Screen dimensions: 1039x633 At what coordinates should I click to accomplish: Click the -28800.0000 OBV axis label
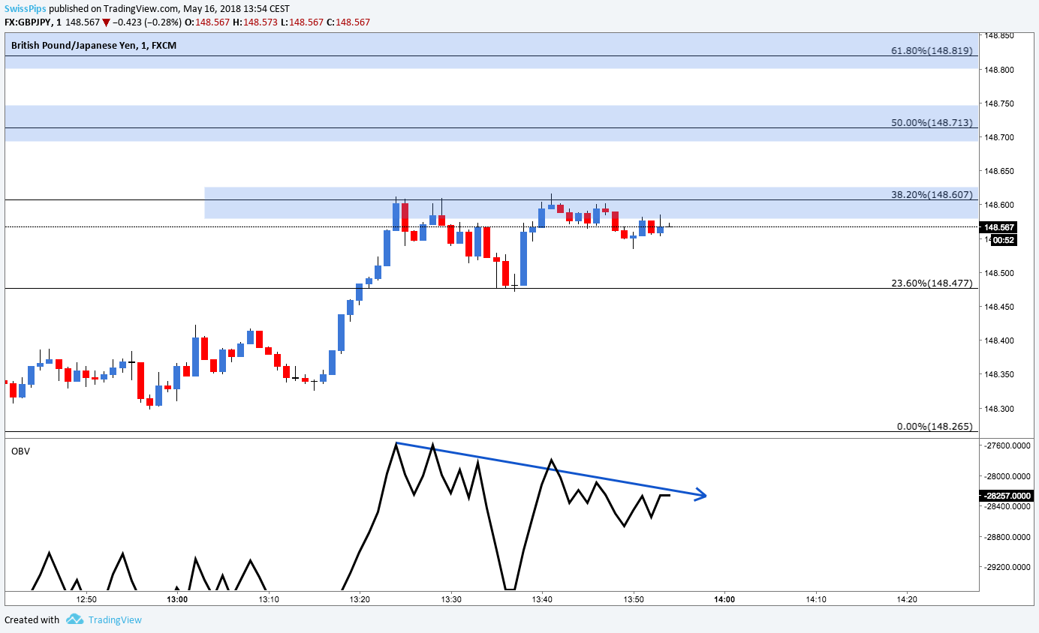(1007, 537)
